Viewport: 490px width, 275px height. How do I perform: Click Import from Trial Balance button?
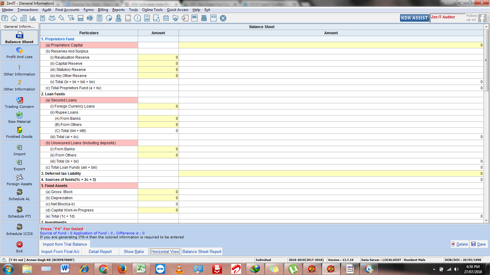click(x=65, y=244)
